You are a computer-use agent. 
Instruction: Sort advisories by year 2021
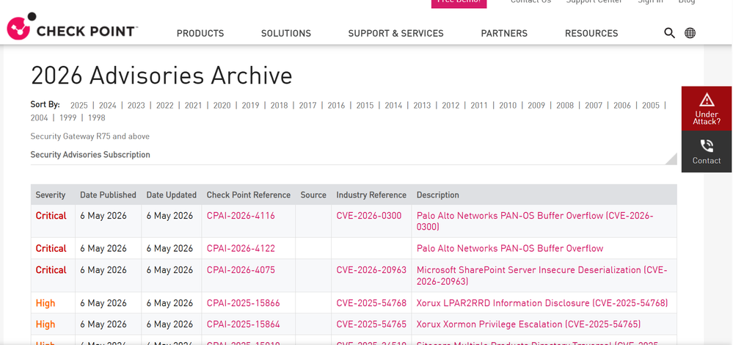193,106
